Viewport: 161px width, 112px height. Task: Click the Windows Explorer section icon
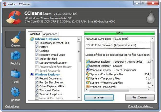[32, 74]
